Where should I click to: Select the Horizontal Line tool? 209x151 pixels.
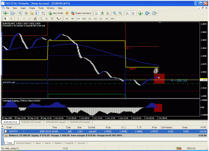[24, 19]
